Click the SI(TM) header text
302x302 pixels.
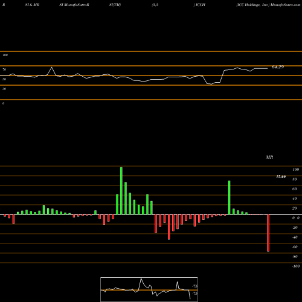click(115, 5)
